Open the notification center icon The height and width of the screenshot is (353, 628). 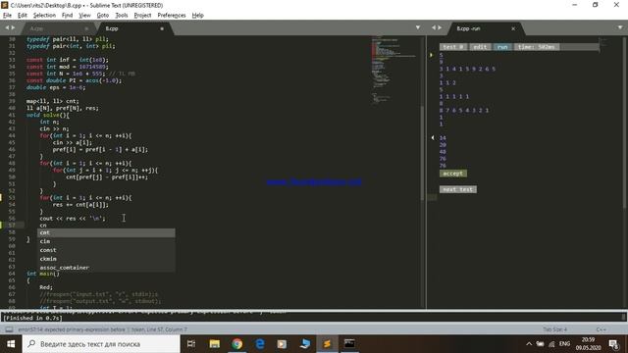[613, 344]
